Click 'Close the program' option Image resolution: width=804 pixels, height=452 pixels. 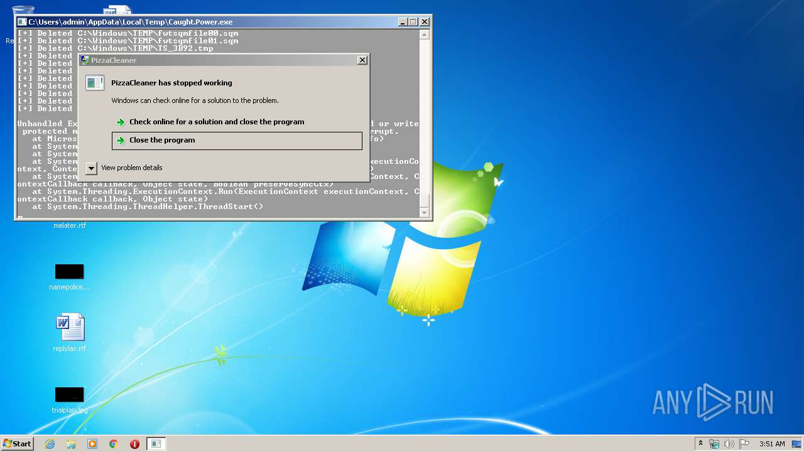pyautogui.click(x=237, y=141)
